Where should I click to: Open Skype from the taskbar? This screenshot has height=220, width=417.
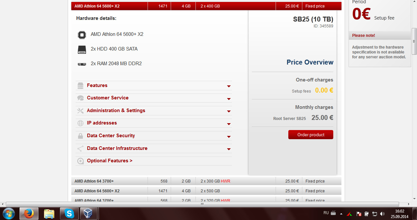pyautogui.click(x=69, y=213)
